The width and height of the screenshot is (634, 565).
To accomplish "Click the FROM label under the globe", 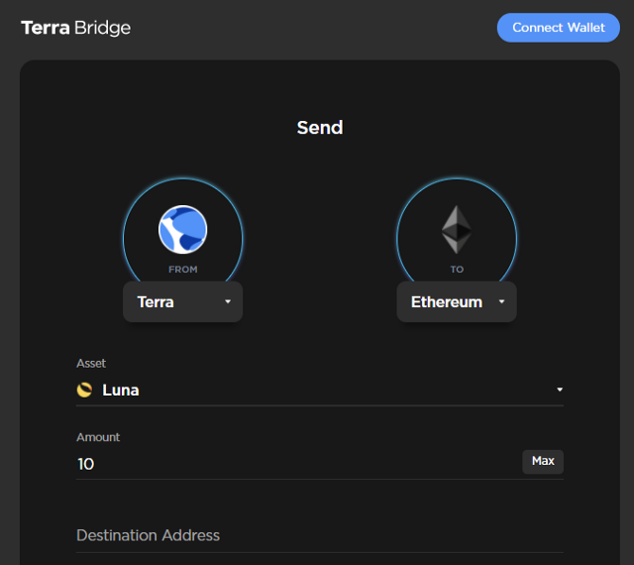I will (183, 270).
